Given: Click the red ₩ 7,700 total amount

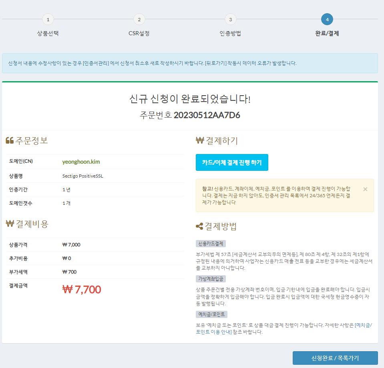Looking at the screenshot, I should tap(82, 290).
